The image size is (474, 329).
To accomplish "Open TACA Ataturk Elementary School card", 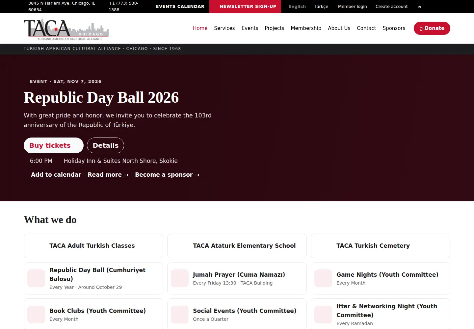I will coord(237,246).
